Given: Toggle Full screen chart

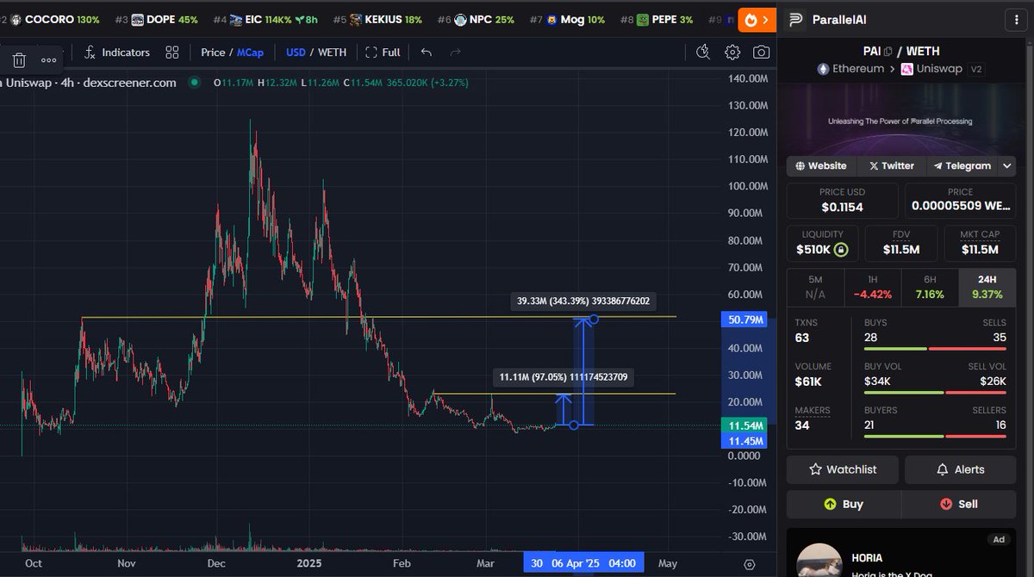Looking at the screenshot, I should pyautogui.click(x=383, y=53).
